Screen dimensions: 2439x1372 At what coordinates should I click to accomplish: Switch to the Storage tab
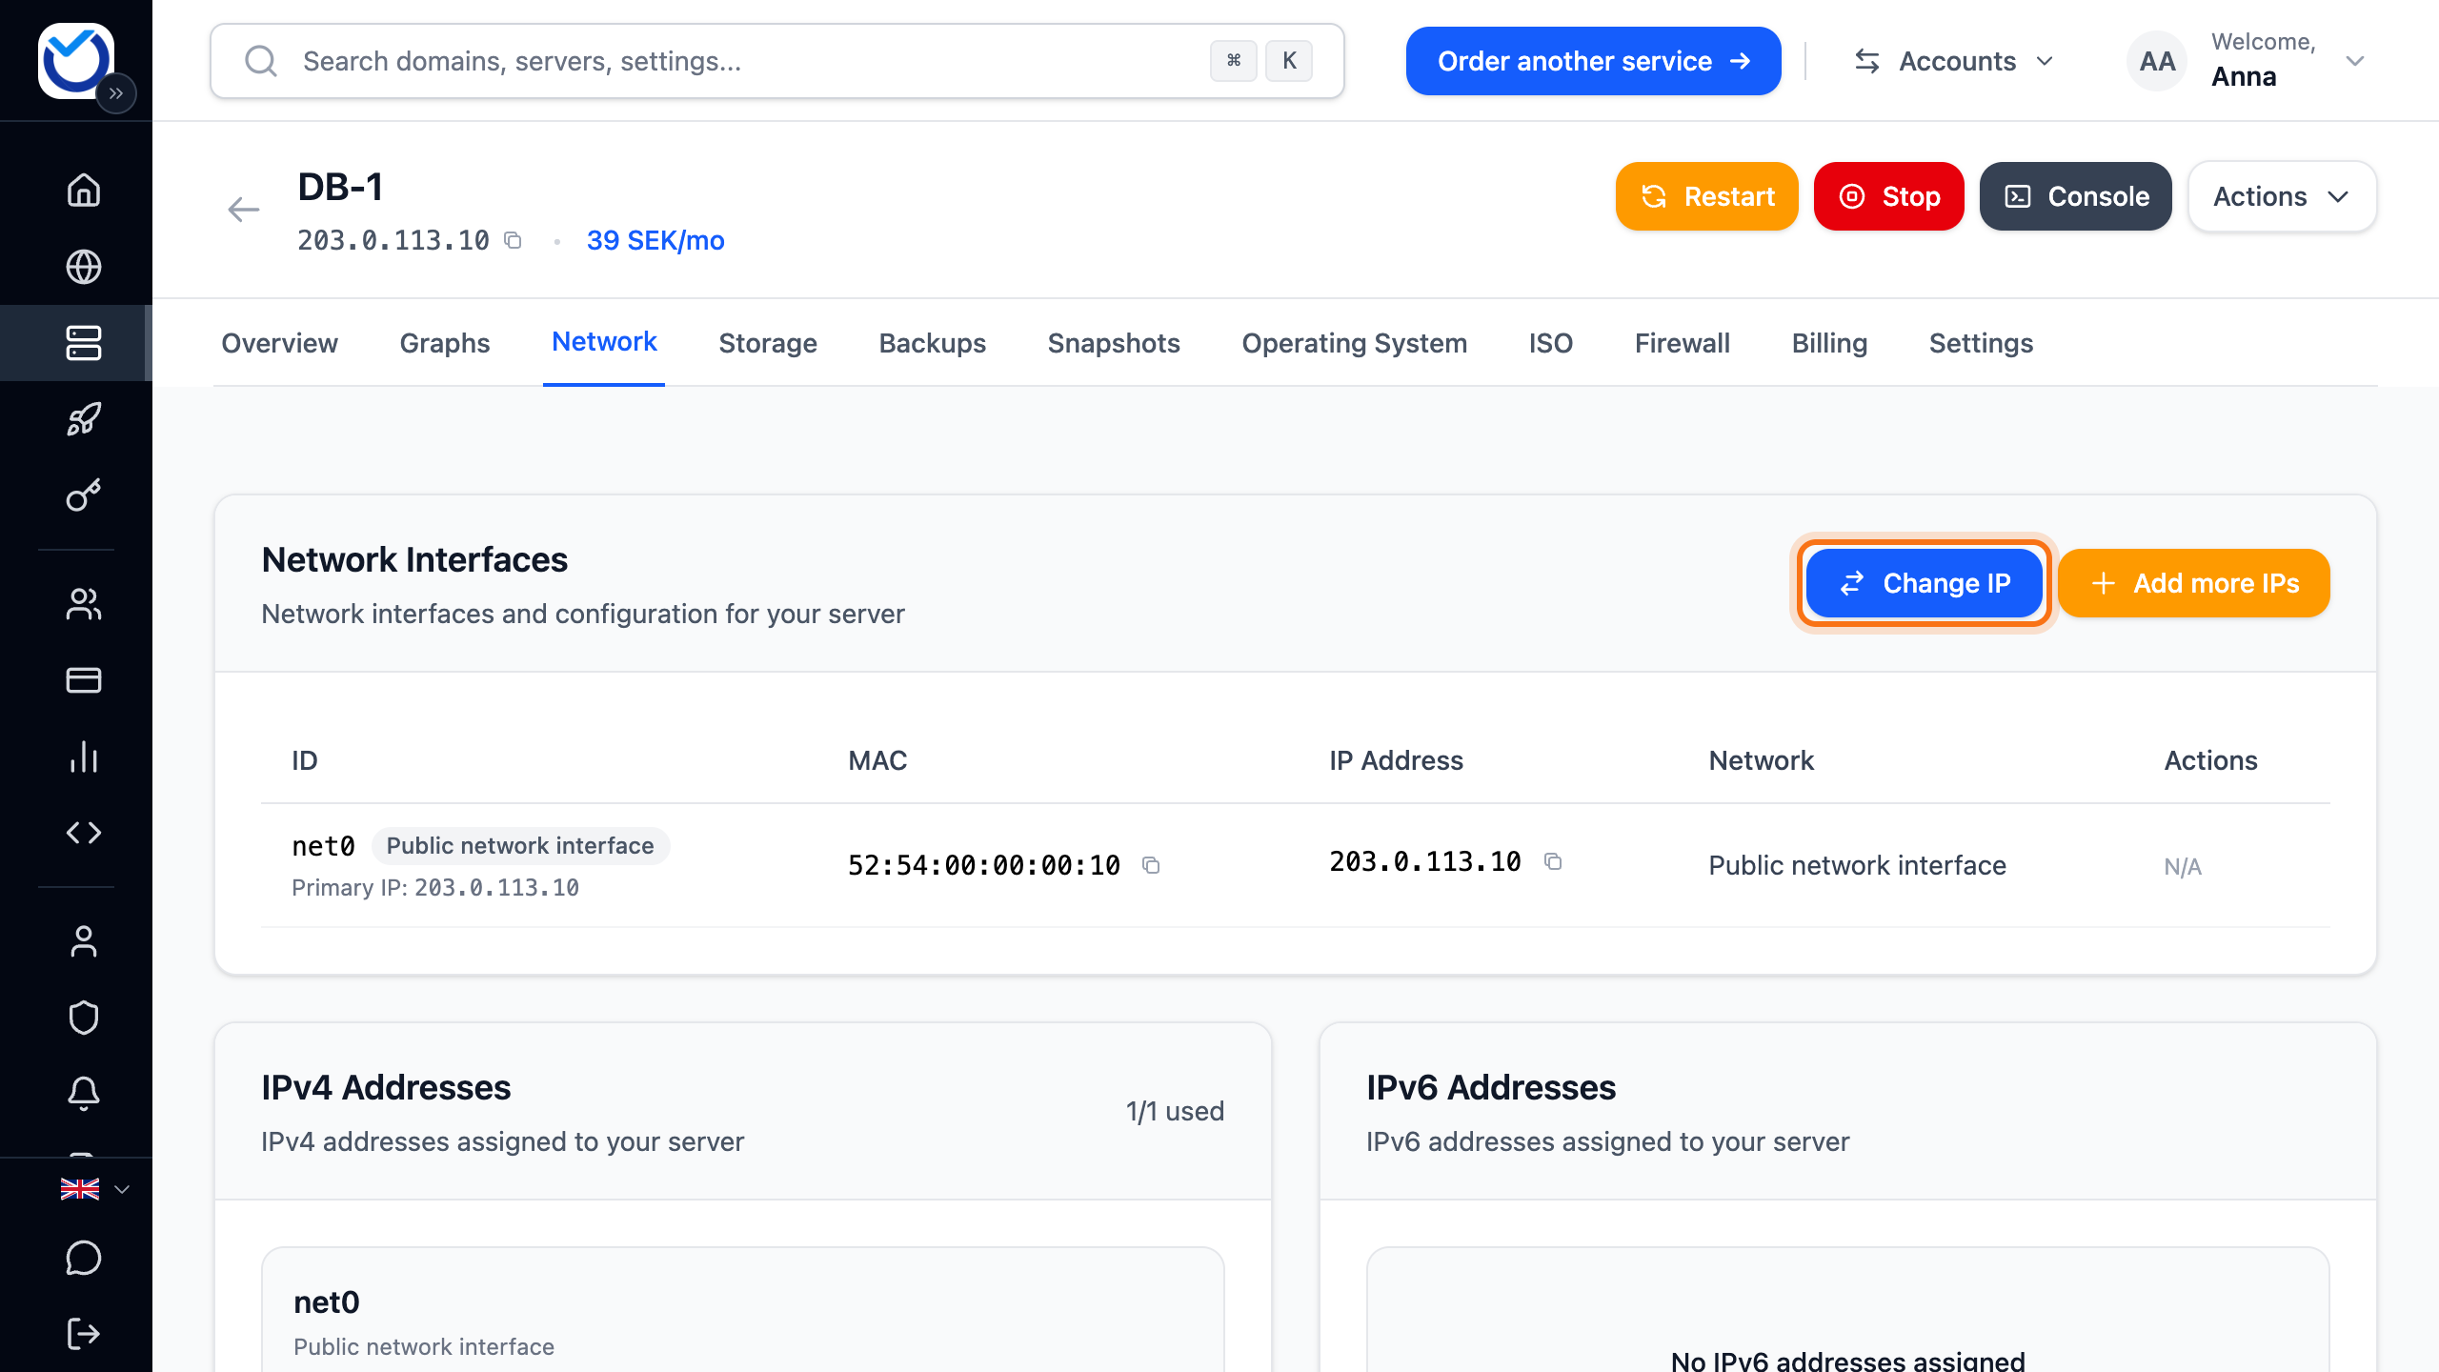[x=768, y=343]
